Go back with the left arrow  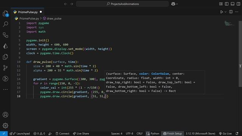[65, 4]
